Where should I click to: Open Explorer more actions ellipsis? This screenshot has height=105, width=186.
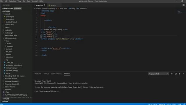coord(29,5)
